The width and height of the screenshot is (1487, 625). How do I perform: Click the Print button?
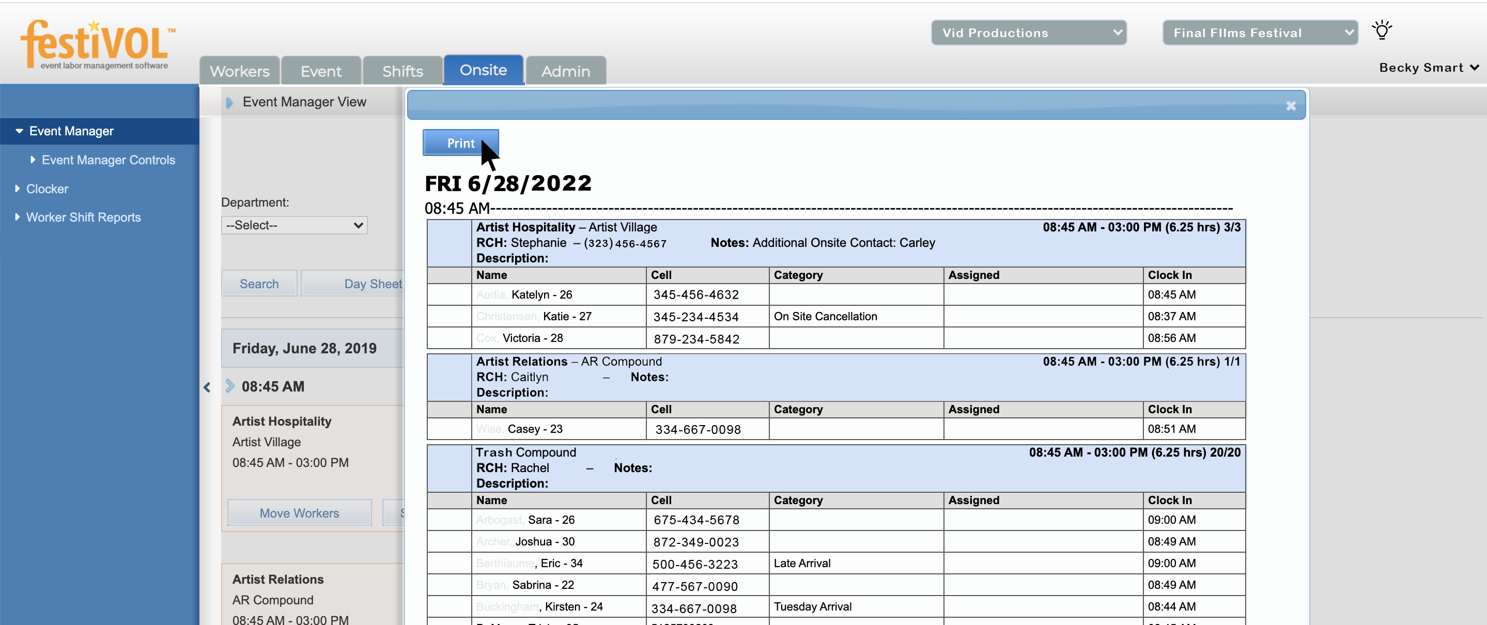[x=460, y=143]
